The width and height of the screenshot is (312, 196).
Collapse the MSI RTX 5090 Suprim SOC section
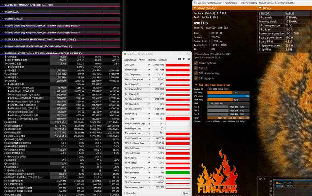(x=196, y=85)
